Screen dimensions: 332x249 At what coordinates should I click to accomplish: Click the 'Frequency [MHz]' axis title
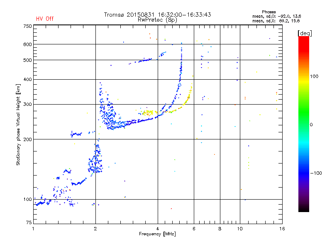pyautogui.click(x=157, y=234)
